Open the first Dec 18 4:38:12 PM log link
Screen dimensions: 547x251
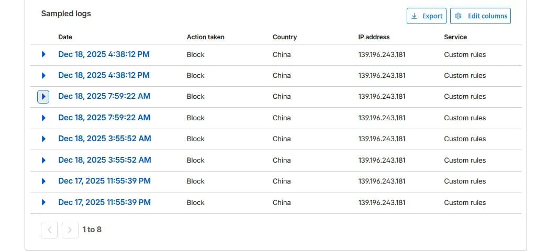pyautogui.click(x=104, y=54)
